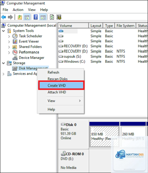The image size is (148, 173).
Task: Click the supsuk (S:) volume name
Action: [x=73, y=56]
